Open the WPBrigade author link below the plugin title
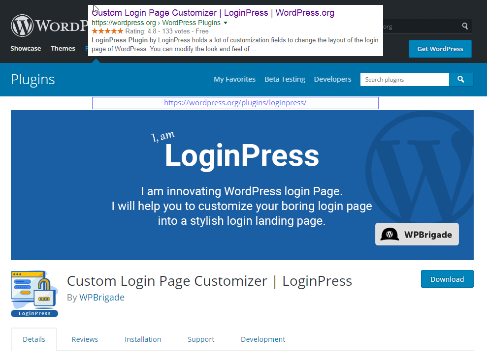 (102, 298)
